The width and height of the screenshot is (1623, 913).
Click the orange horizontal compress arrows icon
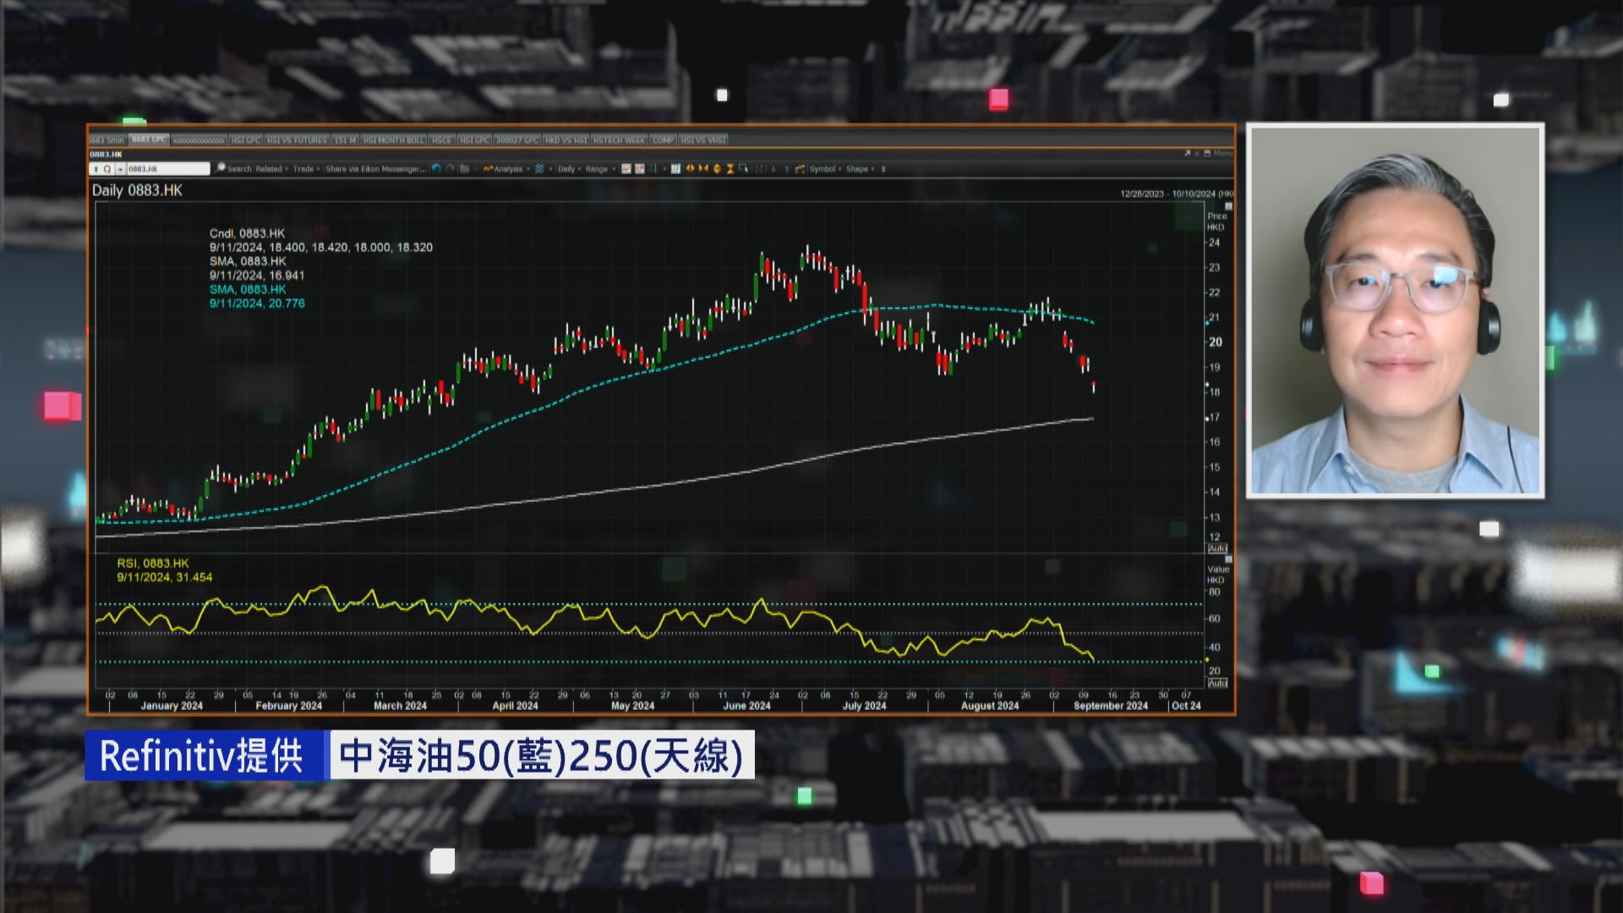click(703, 168)
